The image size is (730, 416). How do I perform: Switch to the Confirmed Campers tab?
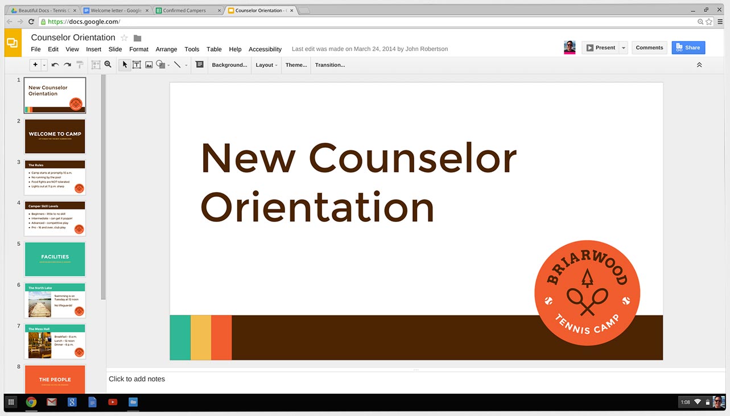coord(188,10)
